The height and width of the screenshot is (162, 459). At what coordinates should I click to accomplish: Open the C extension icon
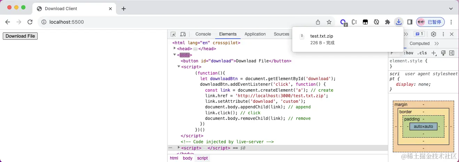[355, 22]
